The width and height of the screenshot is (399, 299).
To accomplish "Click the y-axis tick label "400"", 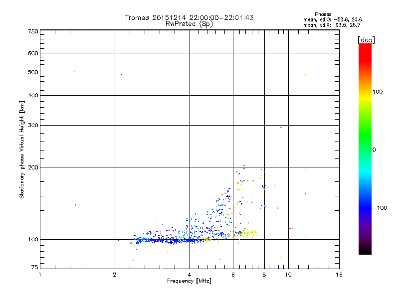I will pos(33,95).
